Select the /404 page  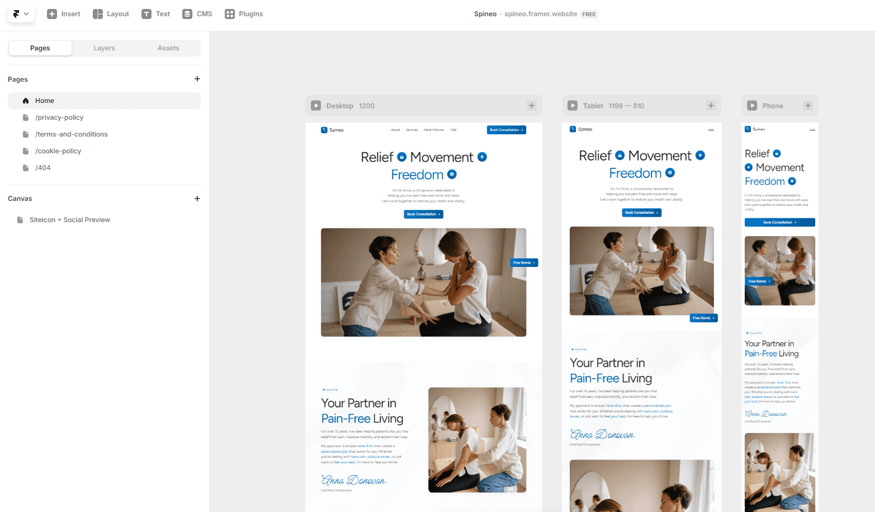click(x=104, y=168)
